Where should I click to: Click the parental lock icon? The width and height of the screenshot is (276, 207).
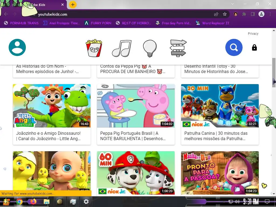[254, 47]
